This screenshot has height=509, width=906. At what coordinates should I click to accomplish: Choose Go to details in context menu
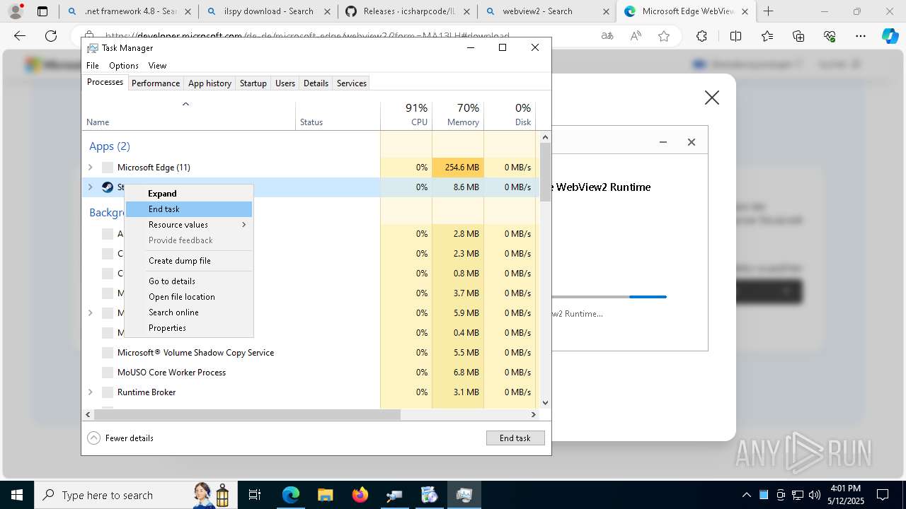point(189,281)
